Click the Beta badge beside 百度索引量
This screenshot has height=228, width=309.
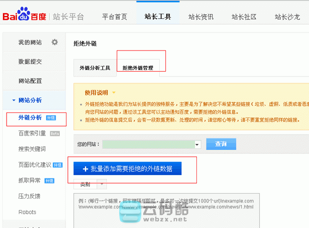click(55, 134)
